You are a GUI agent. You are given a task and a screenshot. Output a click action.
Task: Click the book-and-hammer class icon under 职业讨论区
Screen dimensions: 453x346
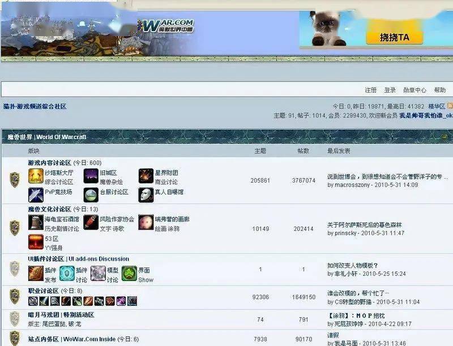[55, 301]
